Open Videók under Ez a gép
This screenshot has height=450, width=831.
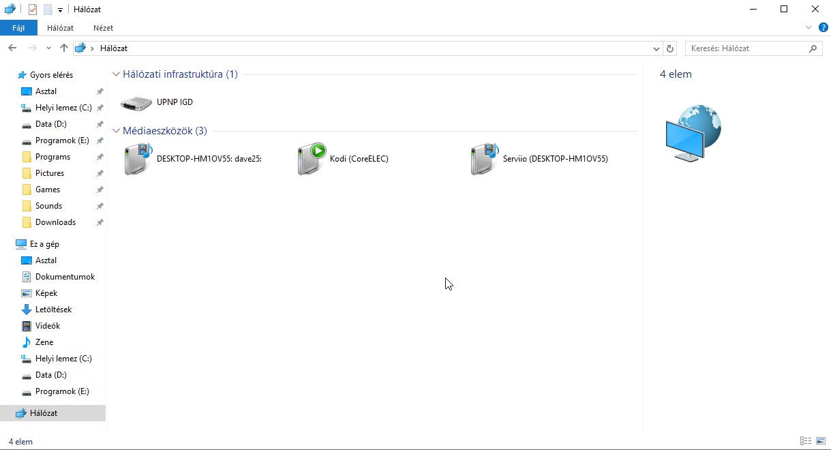click(x=48, y=326)
